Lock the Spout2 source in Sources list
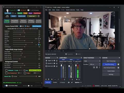The image size is (124, 93). coord(57,63)
